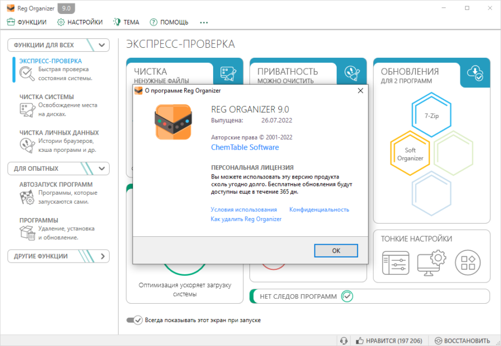This screenshot has height=346, width=501.
Task: Click the Автозапуск программ flag icon
Action: 27,197
